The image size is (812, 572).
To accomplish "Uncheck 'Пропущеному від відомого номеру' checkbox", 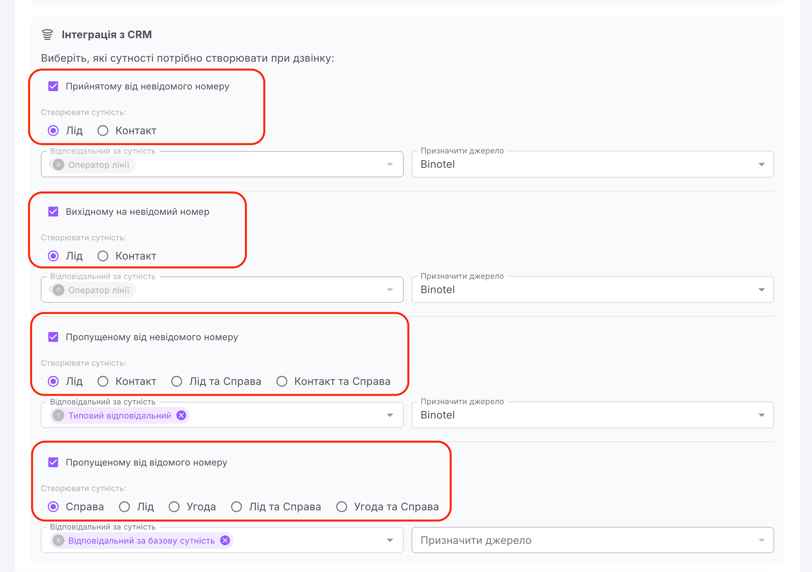I will [x=53, y=462].
